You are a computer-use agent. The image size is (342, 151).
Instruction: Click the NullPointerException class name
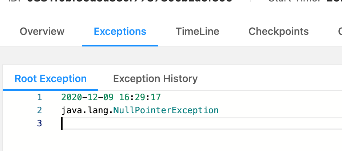(x=166, y=110)
